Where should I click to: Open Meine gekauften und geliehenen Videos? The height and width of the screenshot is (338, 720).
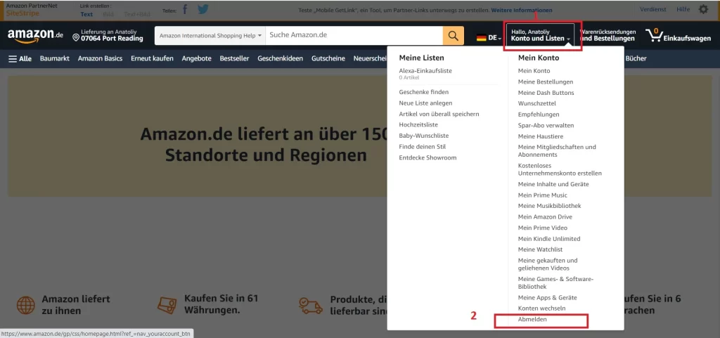pos(548,264)
